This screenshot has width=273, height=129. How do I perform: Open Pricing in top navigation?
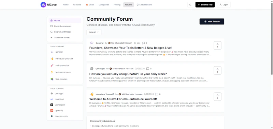coord(117,5)
